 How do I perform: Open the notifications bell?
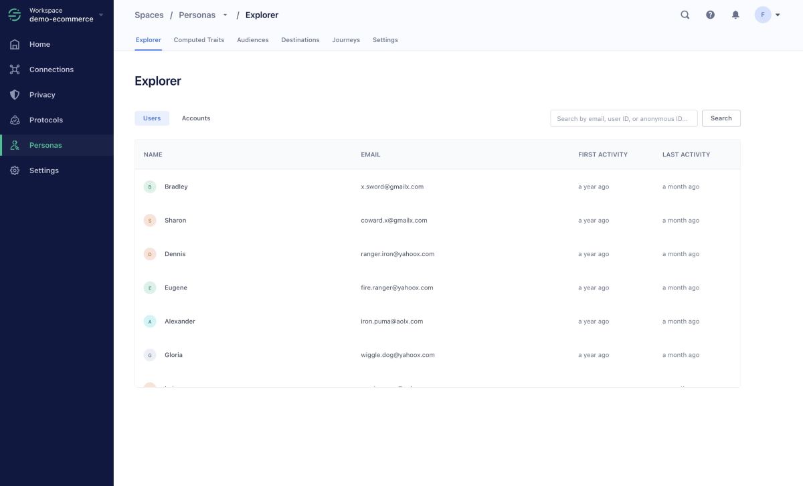click(x=735, y=15)
